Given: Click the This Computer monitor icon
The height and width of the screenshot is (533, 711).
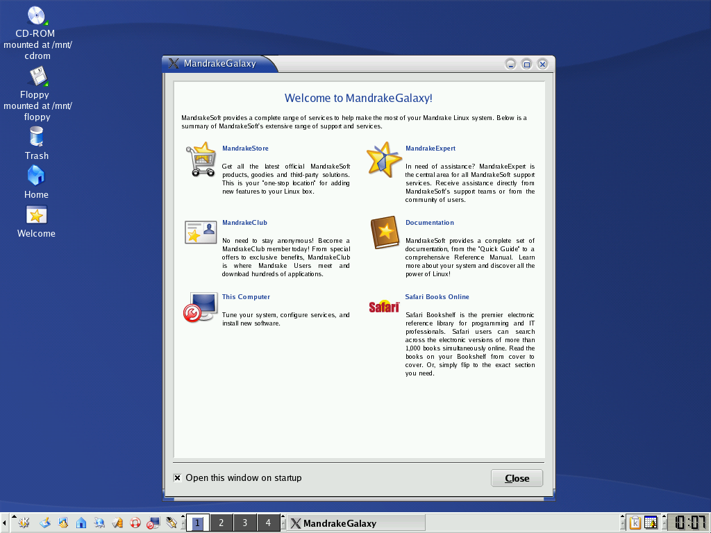Looking at the screenshot, I should (x=200, y=307).
